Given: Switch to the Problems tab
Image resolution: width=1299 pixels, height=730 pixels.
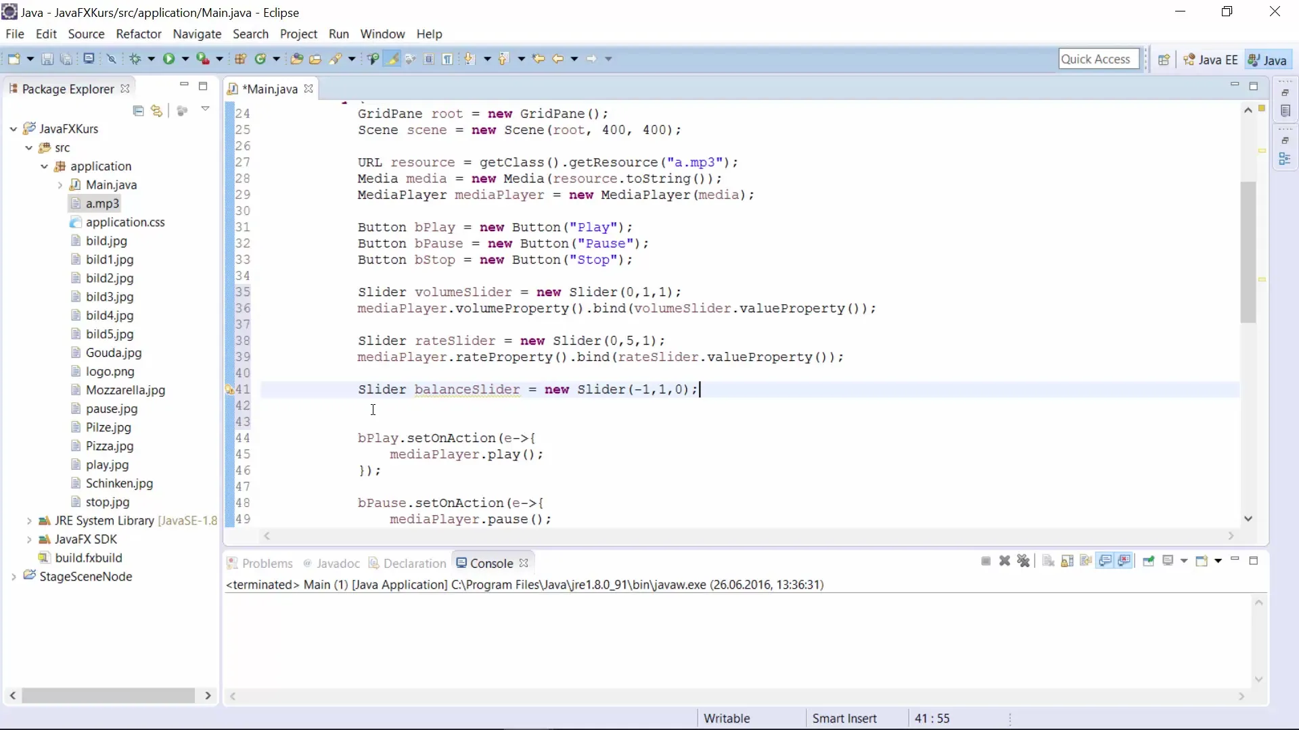Looking at the screenshot, I should (x=260, y=563).
